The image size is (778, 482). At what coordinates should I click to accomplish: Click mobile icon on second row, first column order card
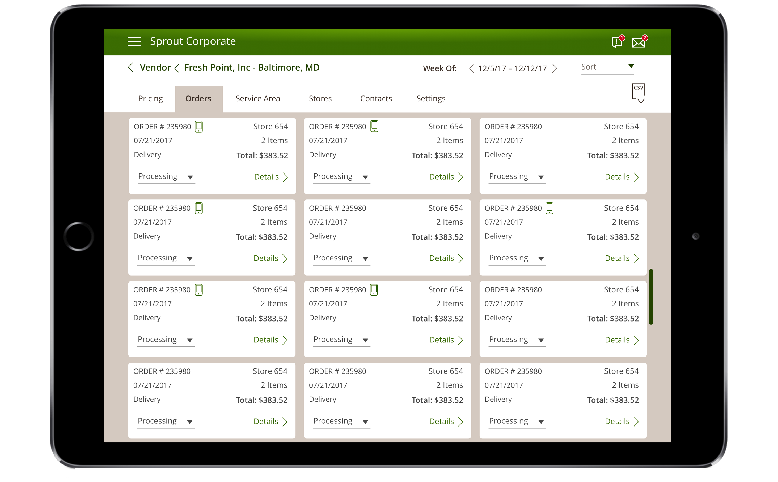tap(198, 208)
